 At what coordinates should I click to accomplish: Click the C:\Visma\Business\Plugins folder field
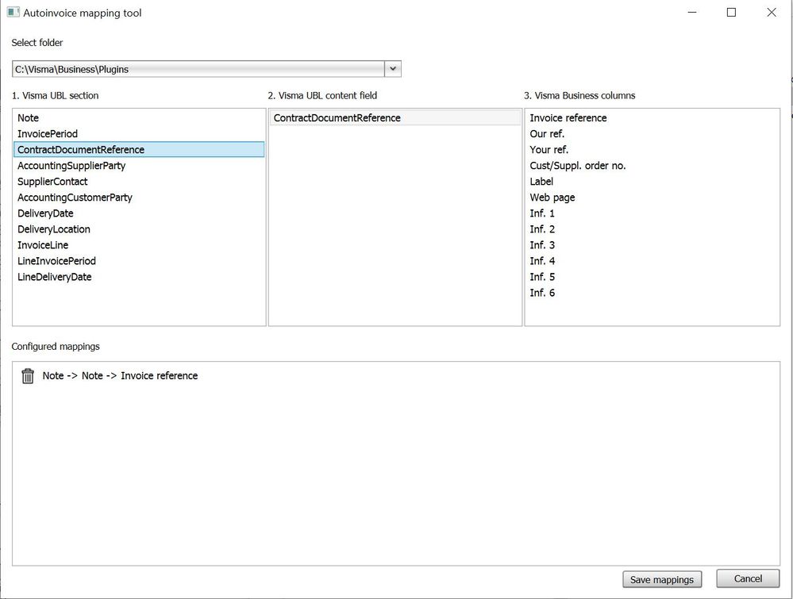coord(198,69)
